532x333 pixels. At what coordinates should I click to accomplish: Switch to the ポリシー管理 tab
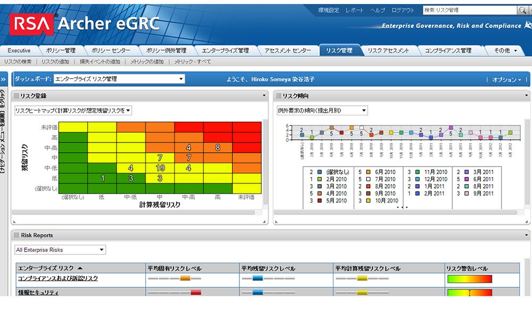(61, 51)
